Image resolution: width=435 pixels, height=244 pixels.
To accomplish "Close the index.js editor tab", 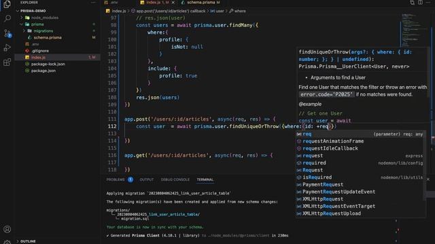I will point(173,3).
